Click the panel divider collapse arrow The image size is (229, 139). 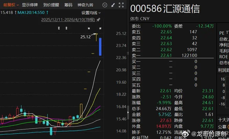coord(128,113)
